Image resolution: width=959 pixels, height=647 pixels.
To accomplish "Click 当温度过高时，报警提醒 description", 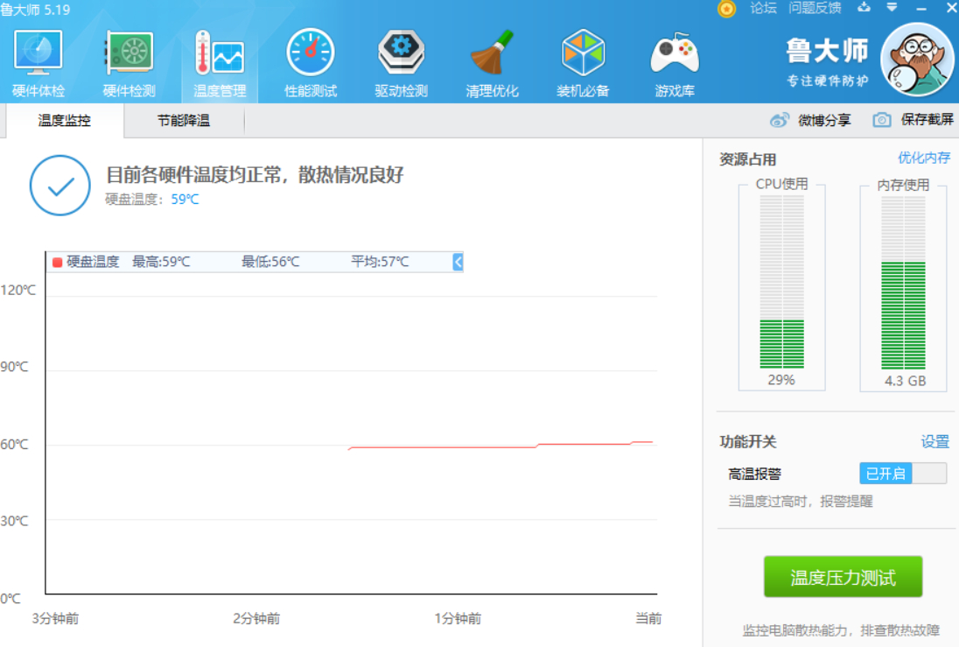I will [800, 502].
